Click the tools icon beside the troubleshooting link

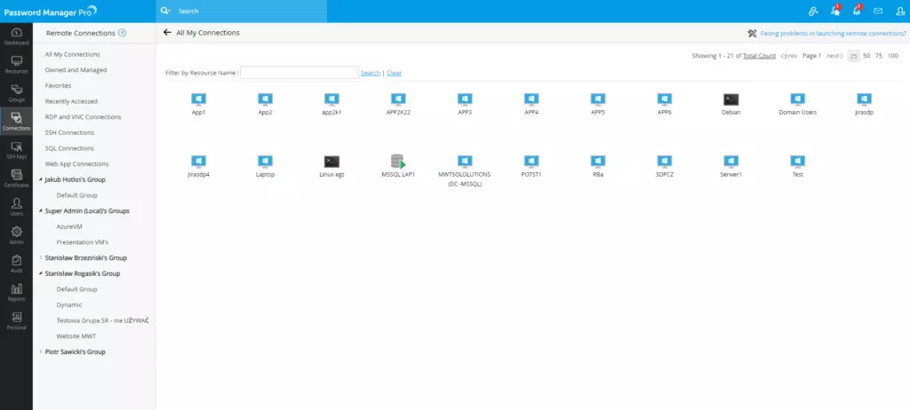coord(752,34)
